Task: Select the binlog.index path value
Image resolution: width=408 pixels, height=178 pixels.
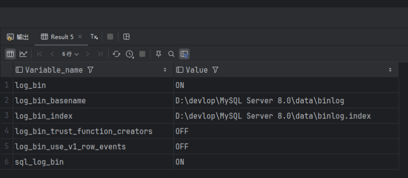Action: [x=286, y=116]
